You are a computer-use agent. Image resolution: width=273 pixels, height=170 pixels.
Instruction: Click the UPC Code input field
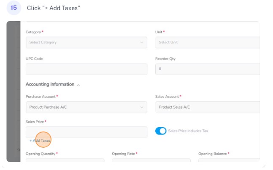[86, 69]
